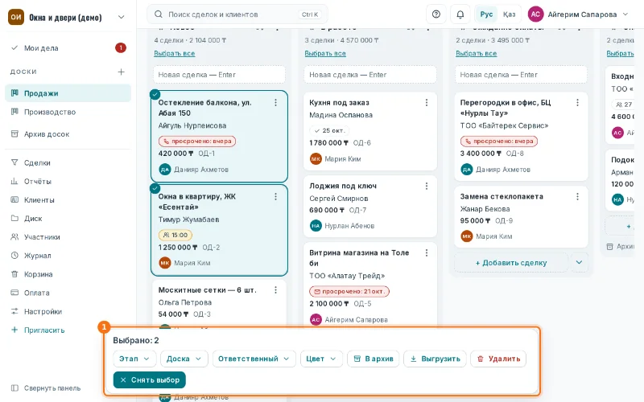Image resolution: width=644 pixels, height=402 pixels.
Task: Open three-dot menu of Перегородки в офис card
Action: [577, 103]
